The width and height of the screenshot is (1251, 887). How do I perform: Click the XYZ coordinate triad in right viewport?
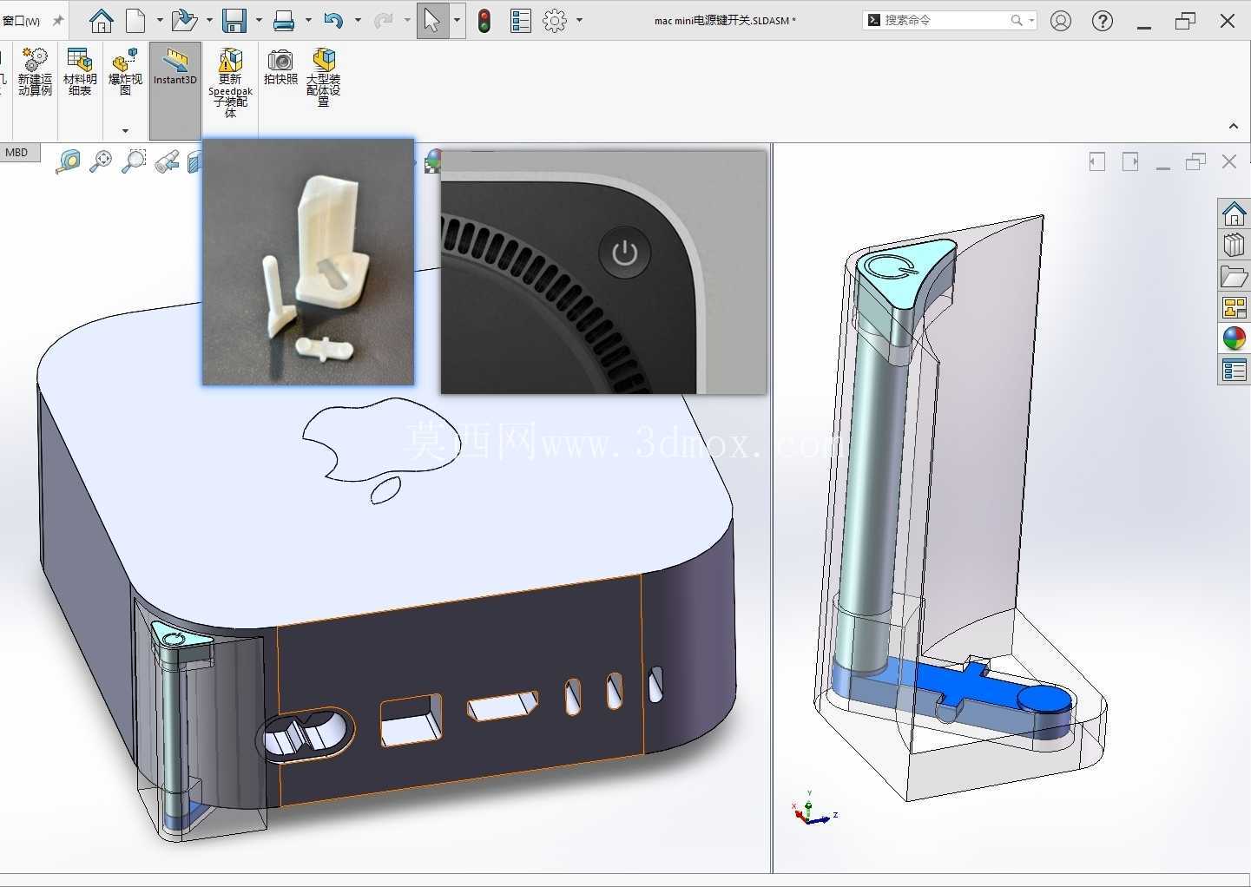(x=813, y=809)
